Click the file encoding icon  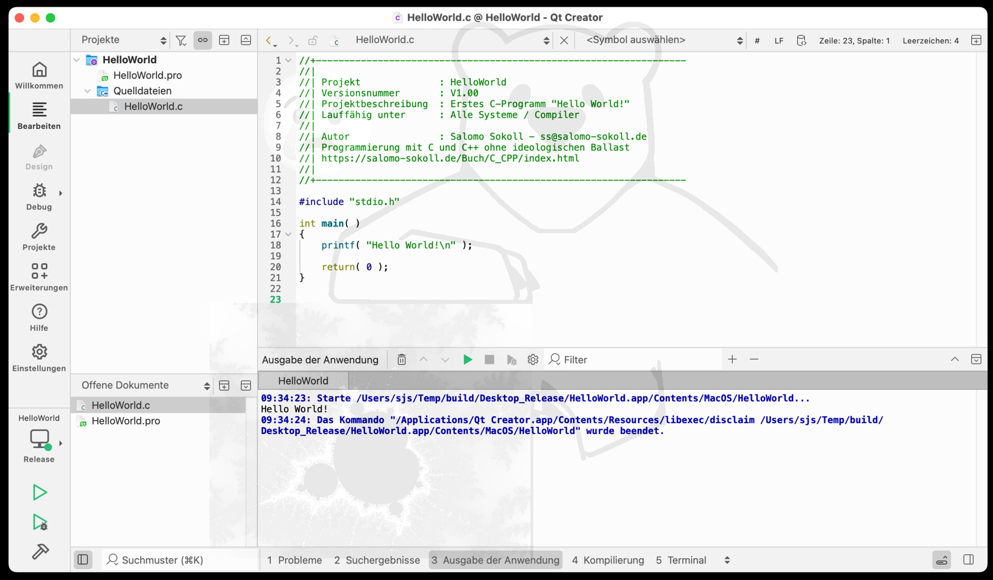coord(802,40)
